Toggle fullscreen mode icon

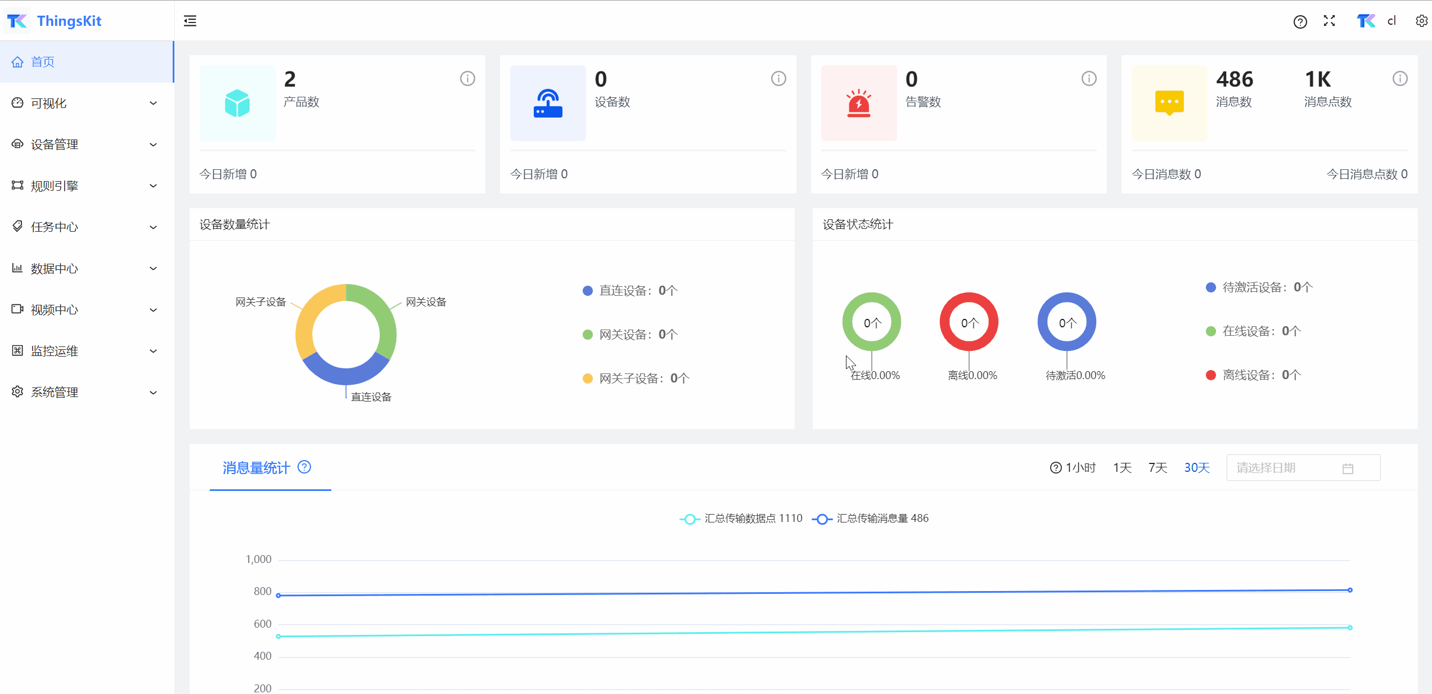pos(1329,21)
